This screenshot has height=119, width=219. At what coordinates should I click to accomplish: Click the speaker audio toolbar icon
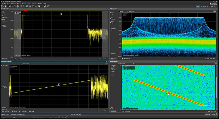(x=36, y=6)
